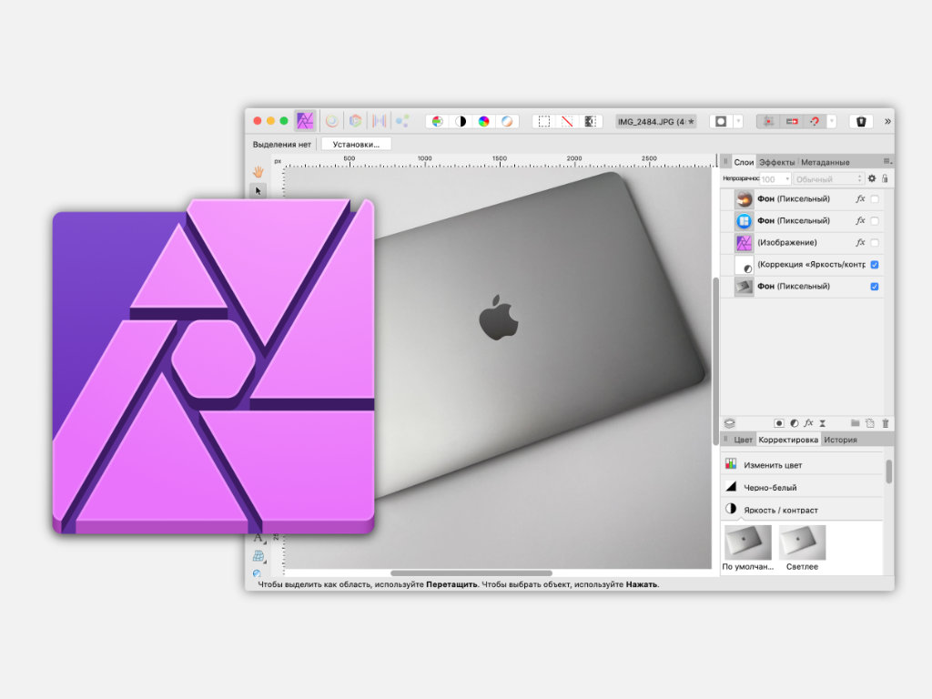Select the Коррекция «Яркость/контраст» layer

pos(801,265)
